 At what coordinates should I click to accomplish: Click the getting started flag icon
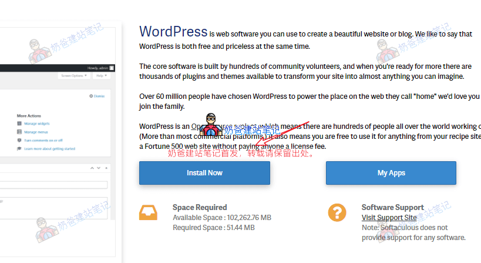pyautogui.click(x=19, y=149)
